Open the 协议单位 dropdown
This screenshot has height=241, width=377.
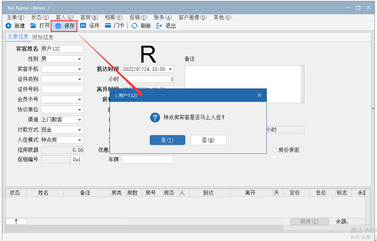pyautogui.click(x=80, y=109)
